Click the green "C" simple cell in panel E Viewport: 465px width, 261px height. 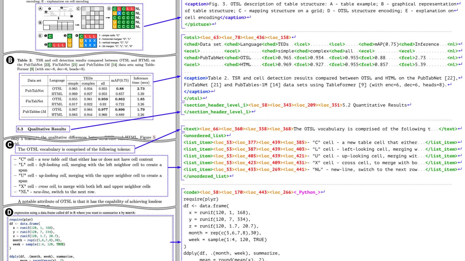(x=50, y=36)
